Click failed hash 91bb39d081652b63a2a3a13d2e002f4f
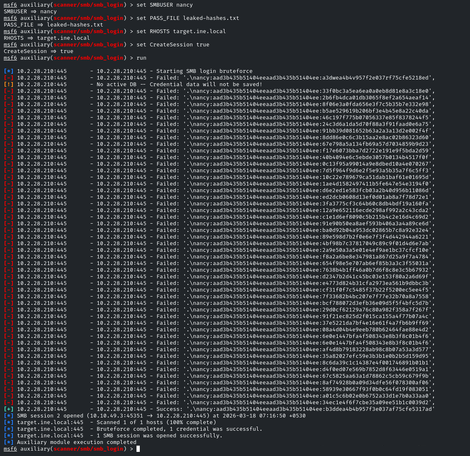Screen dimensions: 470x456 (x=375, y=130)
